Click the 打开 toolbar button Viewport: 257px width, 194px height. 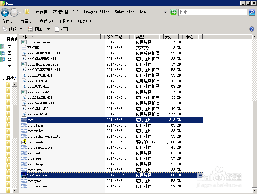pos(62,29)
